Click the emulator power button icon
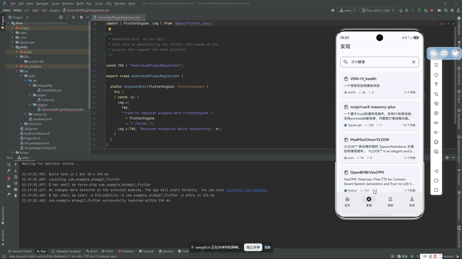Viewport: 462px width, 259px height. [436, 75]
